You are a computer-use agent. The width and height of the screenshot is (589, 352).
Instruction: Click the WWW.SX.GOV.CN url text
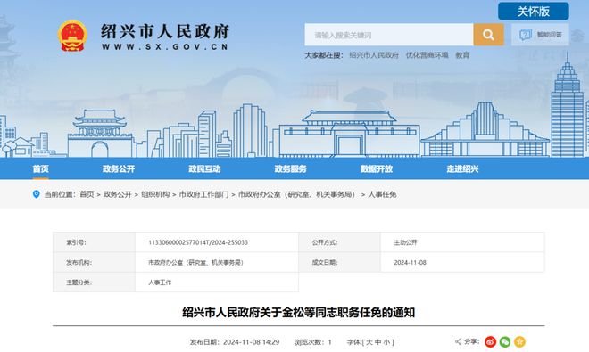(165, 47)
